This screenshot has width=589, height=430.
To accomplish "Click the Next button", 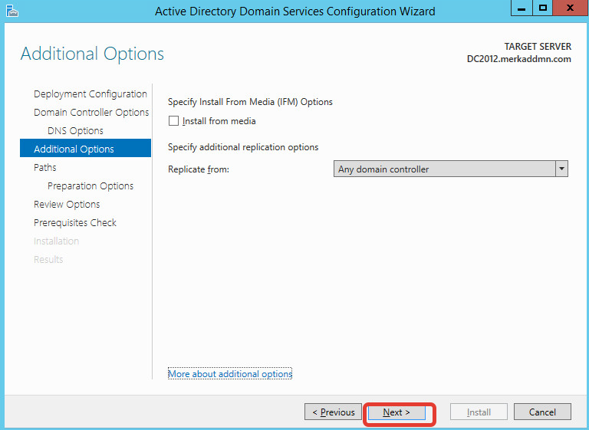I will 397,412.
